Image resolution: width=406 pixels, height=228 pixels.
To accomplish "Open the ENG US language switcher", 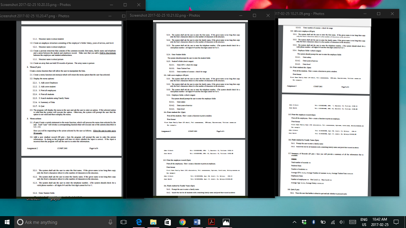I will coord(364,222).
